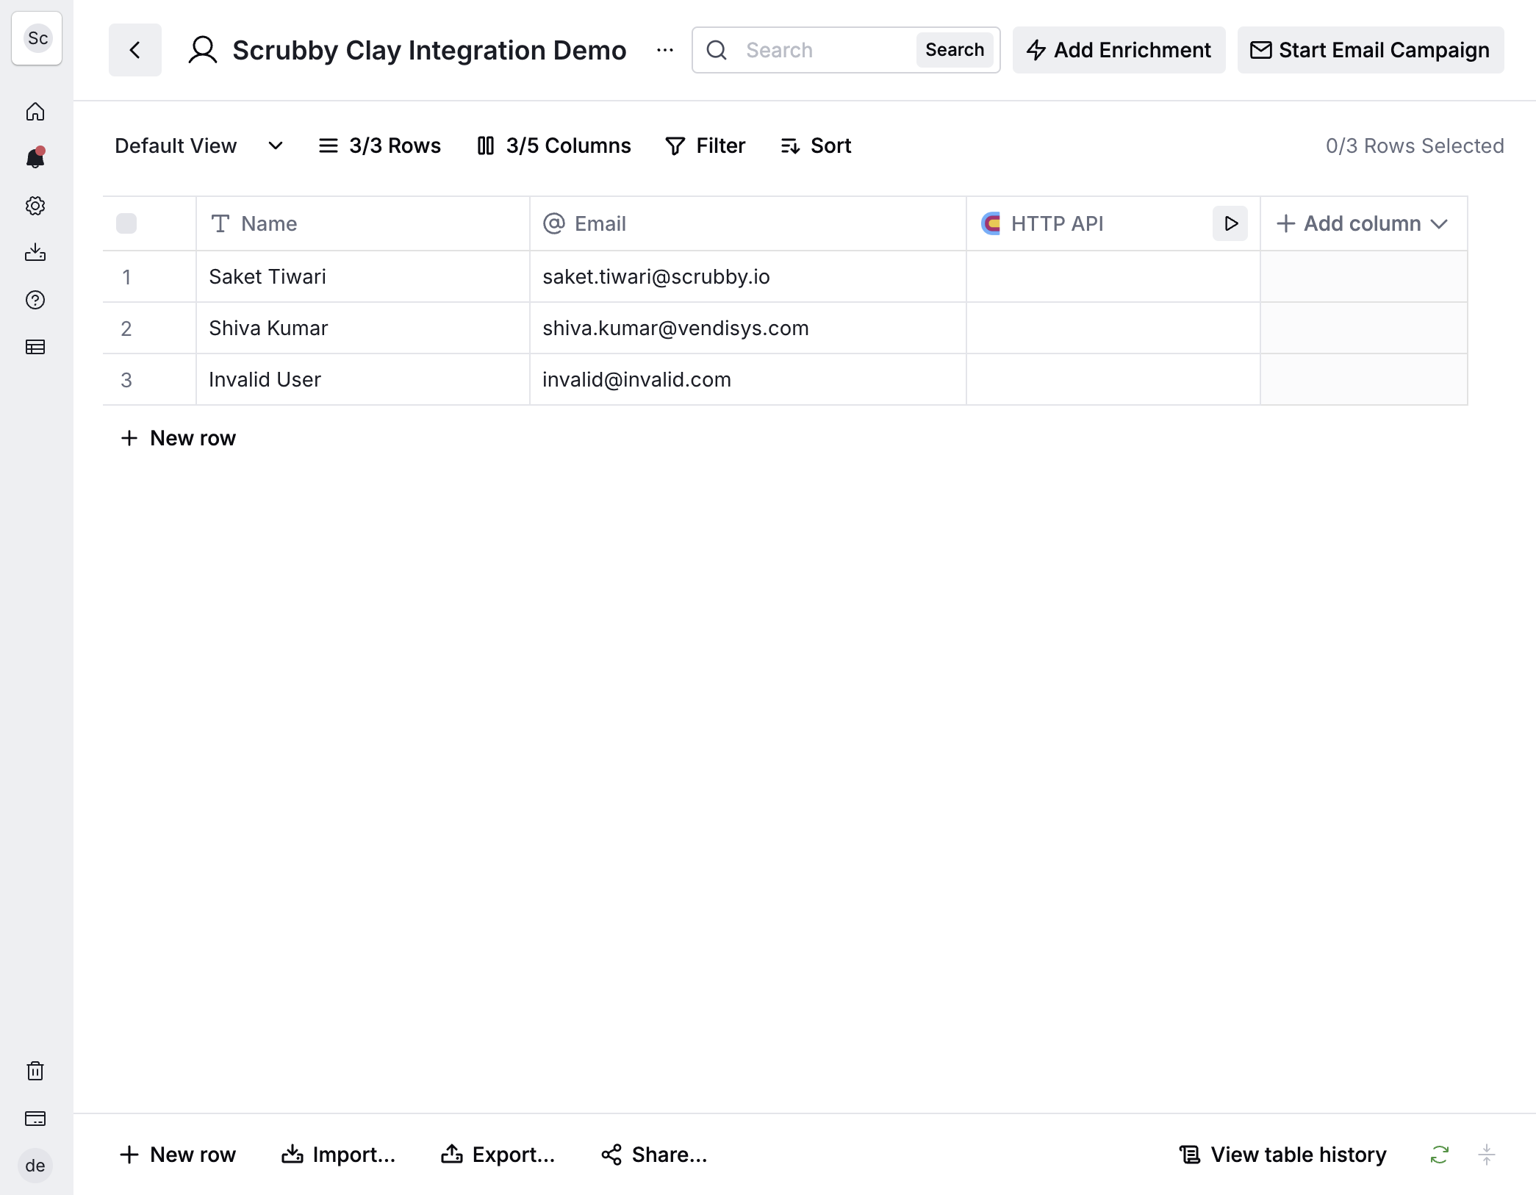Select the Saket Tiwari name cell
This screenshot has width=1536, height=1195.
coord(363,276)
